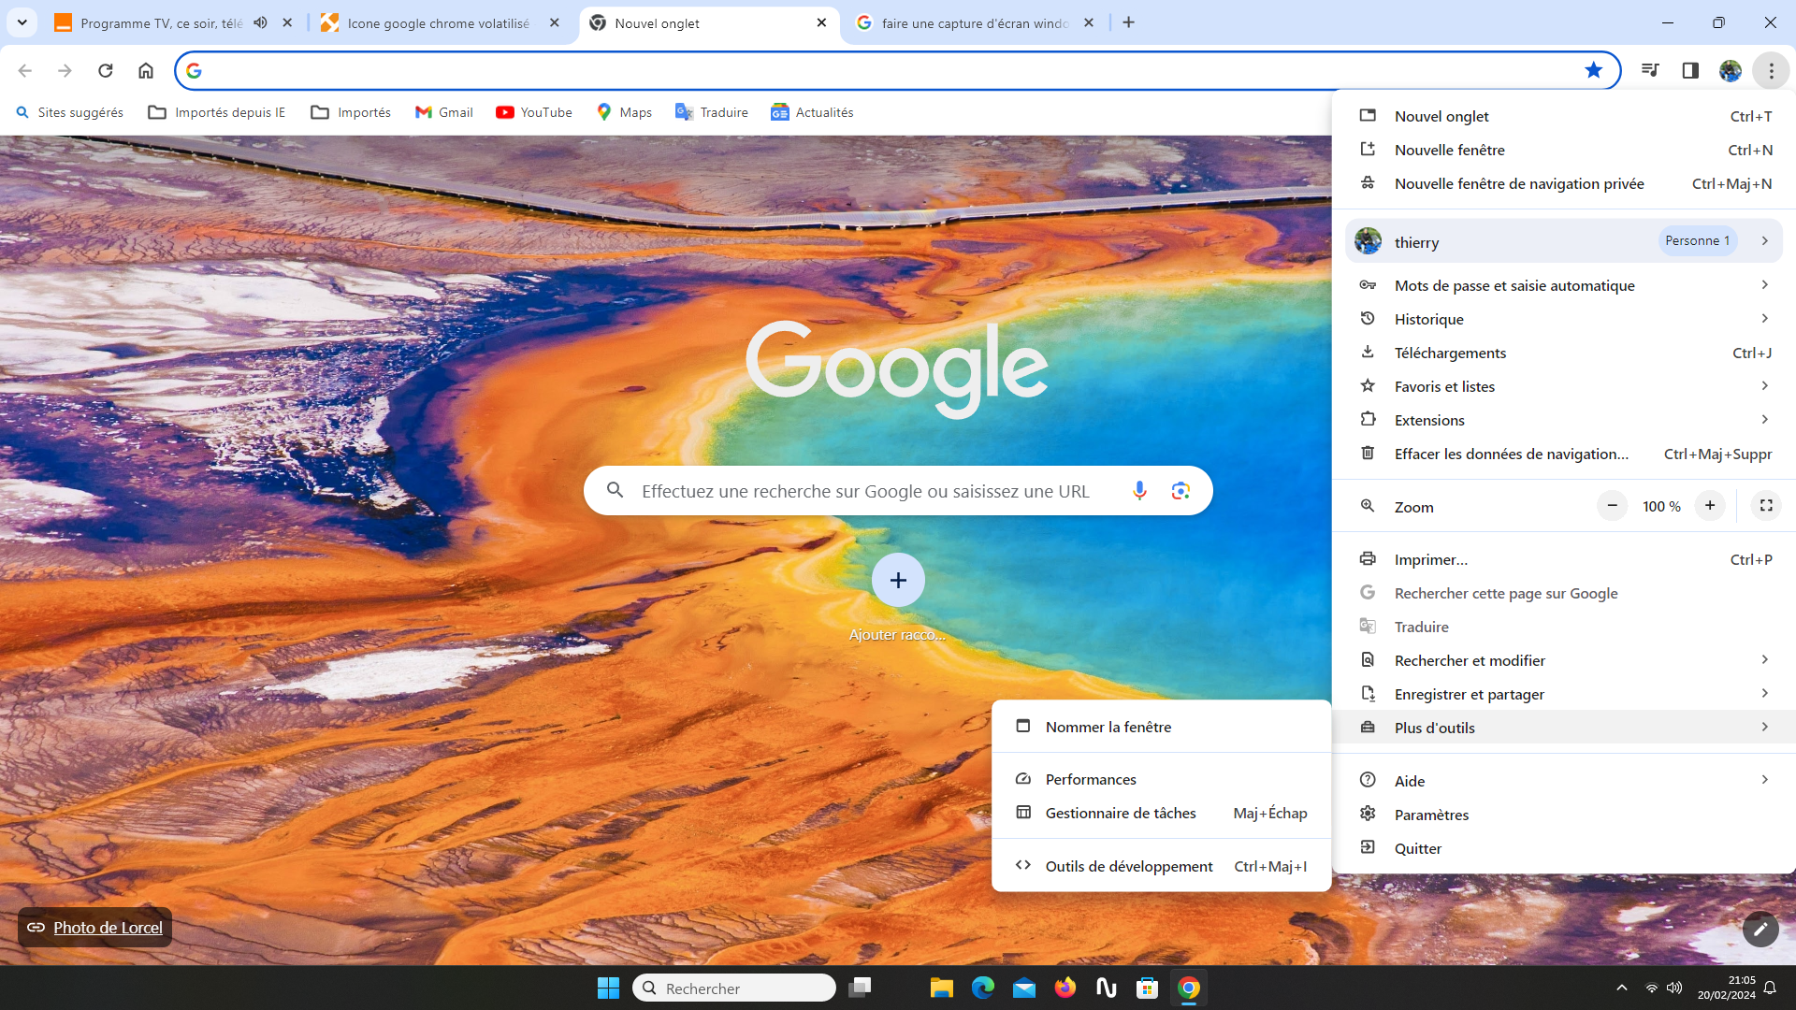Select Imprimer menu item

1564,559
